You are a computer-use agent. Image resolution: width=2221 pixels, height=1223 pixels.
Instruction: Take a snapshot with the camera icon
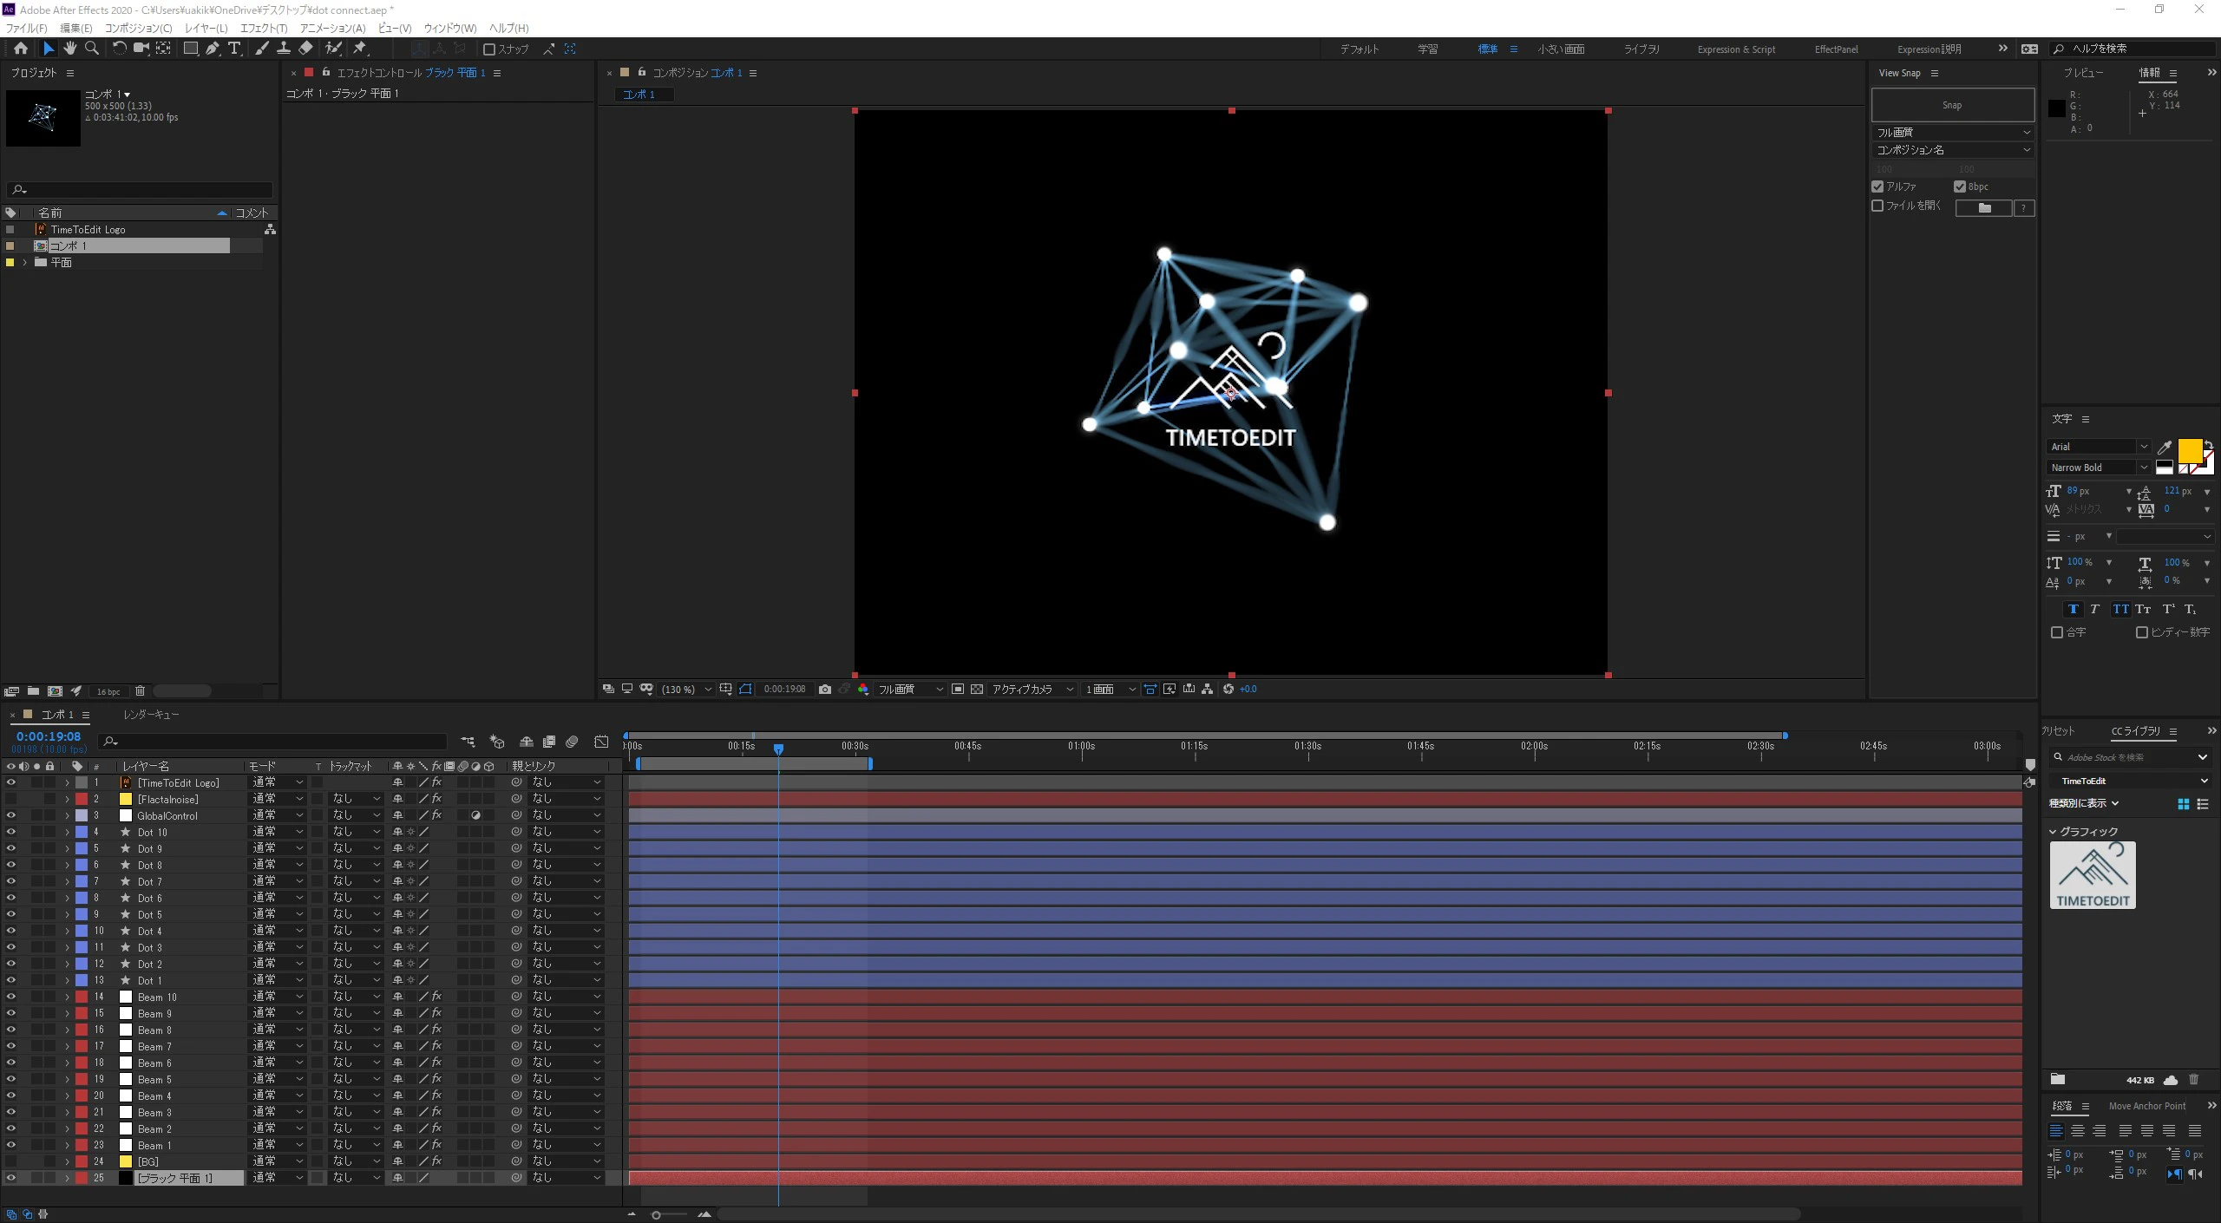coord(824,690)
